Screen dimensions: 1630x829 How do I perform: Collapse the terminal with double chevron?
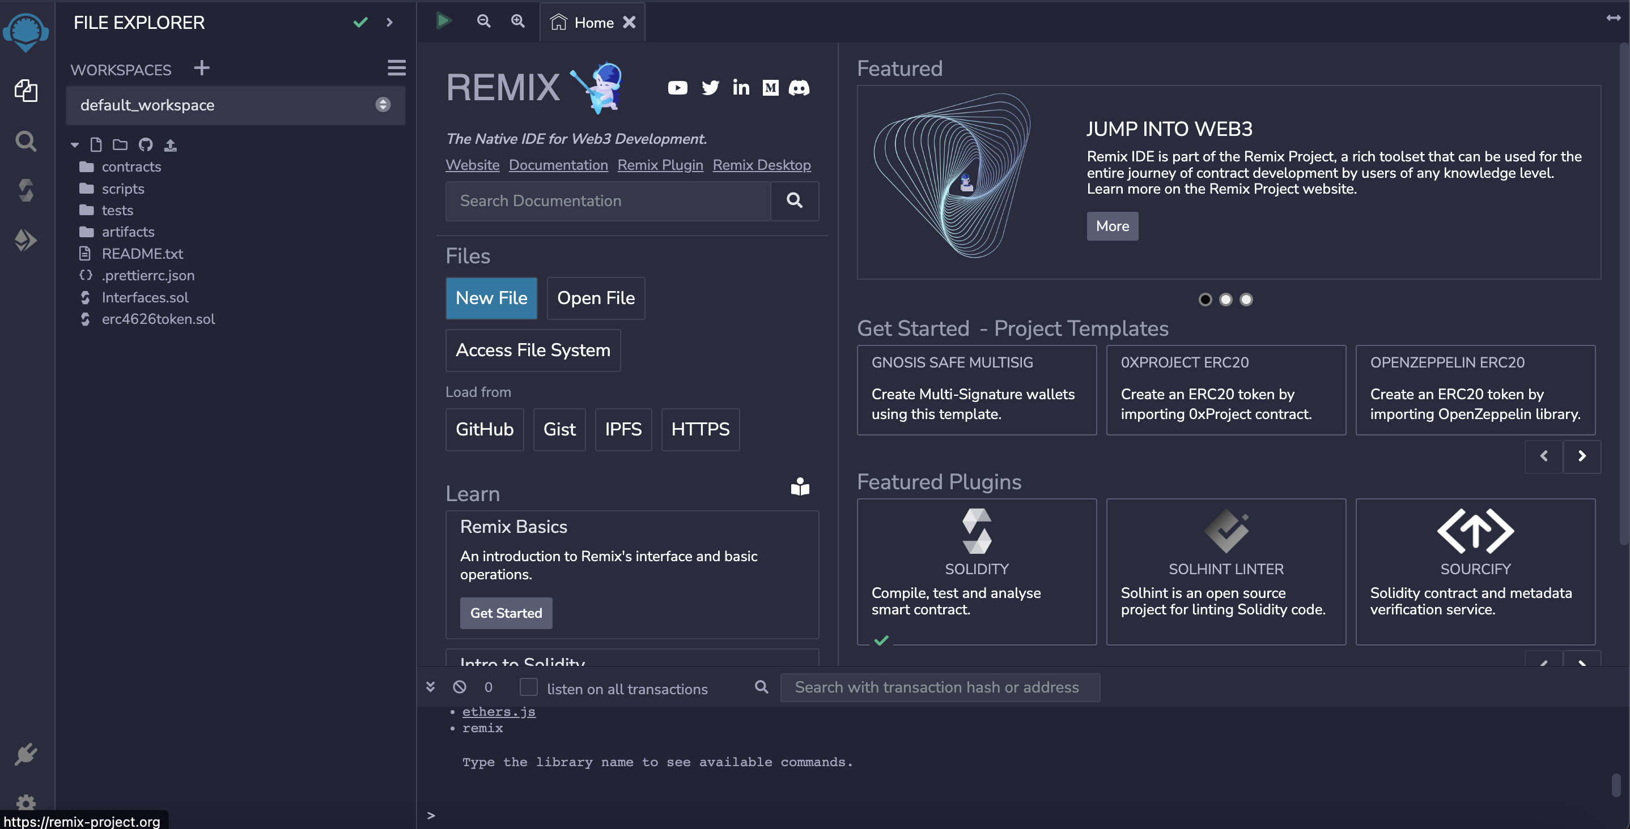[430, 687]
